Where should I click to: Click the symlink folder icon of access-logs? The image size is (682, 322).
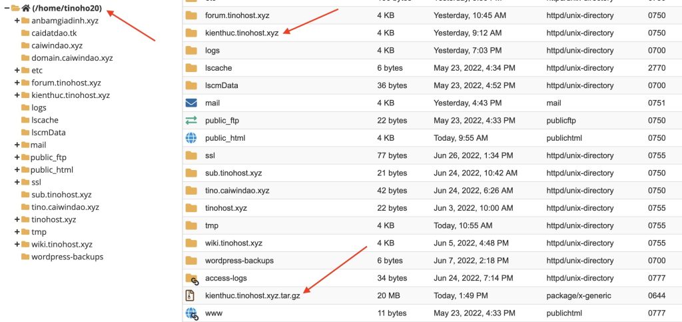coord(192,279)
